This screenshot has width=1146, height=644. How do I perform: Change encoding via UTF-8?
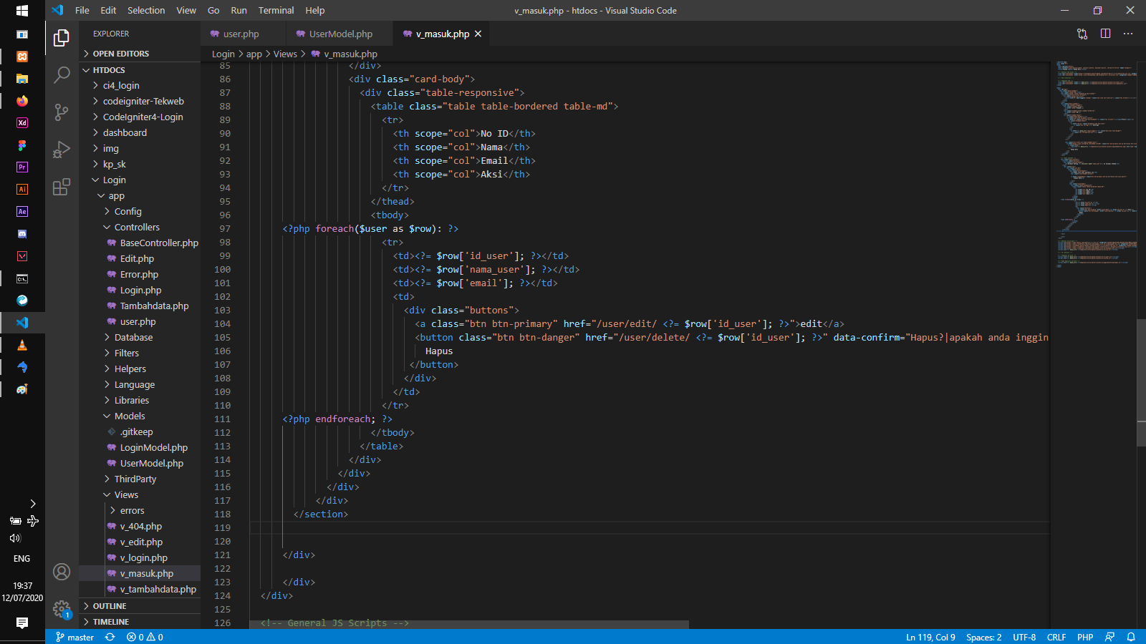[1024, 637]
